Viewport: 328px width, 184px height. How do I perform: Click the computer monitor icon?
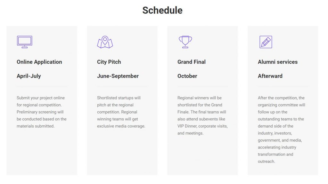[x=24, y=42]
